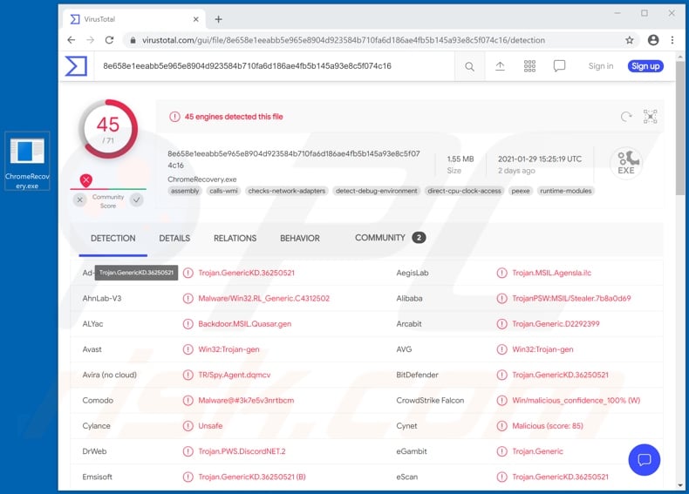Click Malicious (score: 85) text
Viewport: 689px width, 494px height.
548,426
